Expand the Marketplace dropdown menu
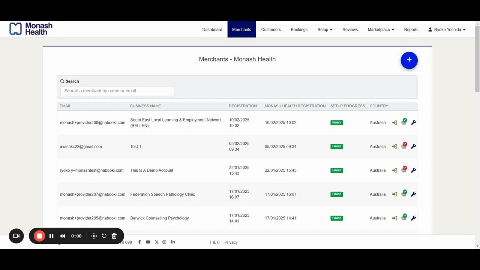The height and width of the screenshot is (270, 480). click(x=381, y=30)
